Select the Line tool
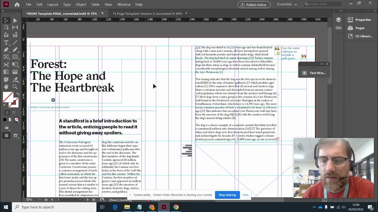 15,42
